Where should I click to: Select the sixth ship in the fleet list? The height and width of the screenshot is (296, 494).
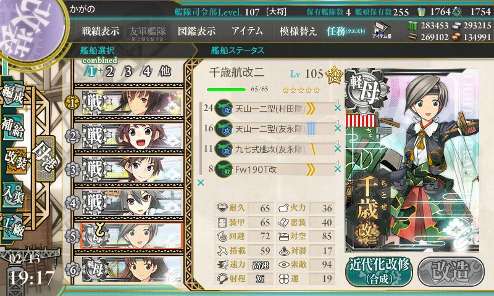tap(128, 269)
